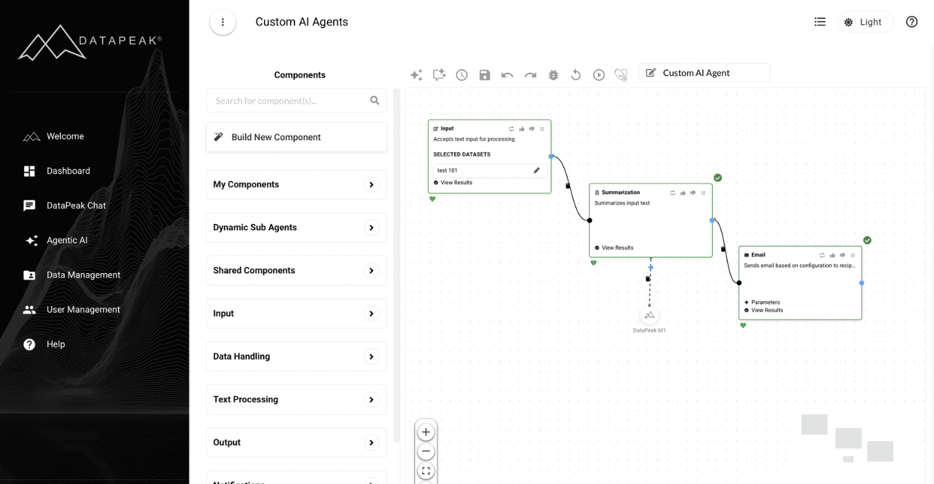This screenshot has height=484, width=934.
Task: Thumbs down the Email node
Action: click(x=843, y=256)
